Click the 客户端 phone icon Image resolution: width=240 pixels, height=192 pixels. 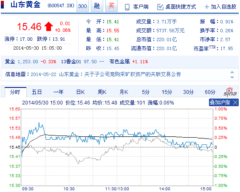pos(127,7)
